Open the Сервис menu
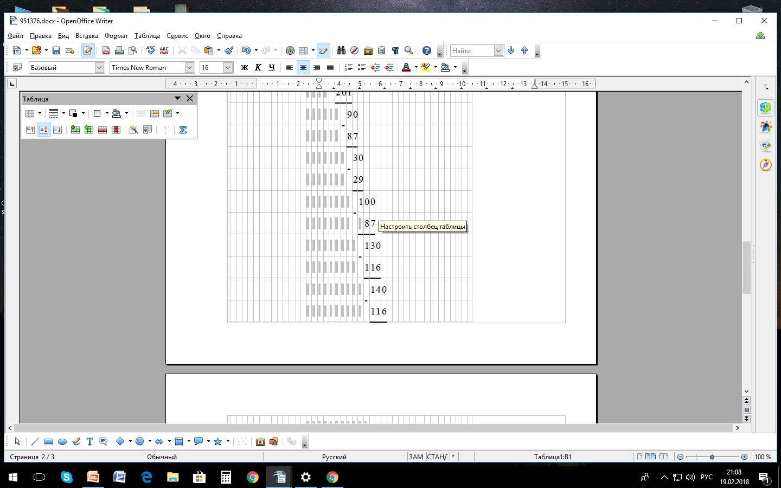The image size is (781, 488). click(x=177, y=36)
